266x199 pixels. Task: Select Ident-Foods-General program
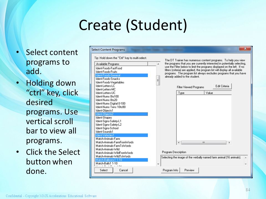coord(121,75)
